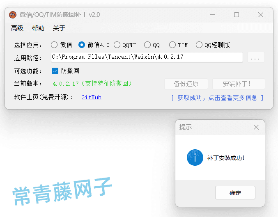The image size is (278, 217).
Task: Click the 选择应用: label
Action: [28, 46]
